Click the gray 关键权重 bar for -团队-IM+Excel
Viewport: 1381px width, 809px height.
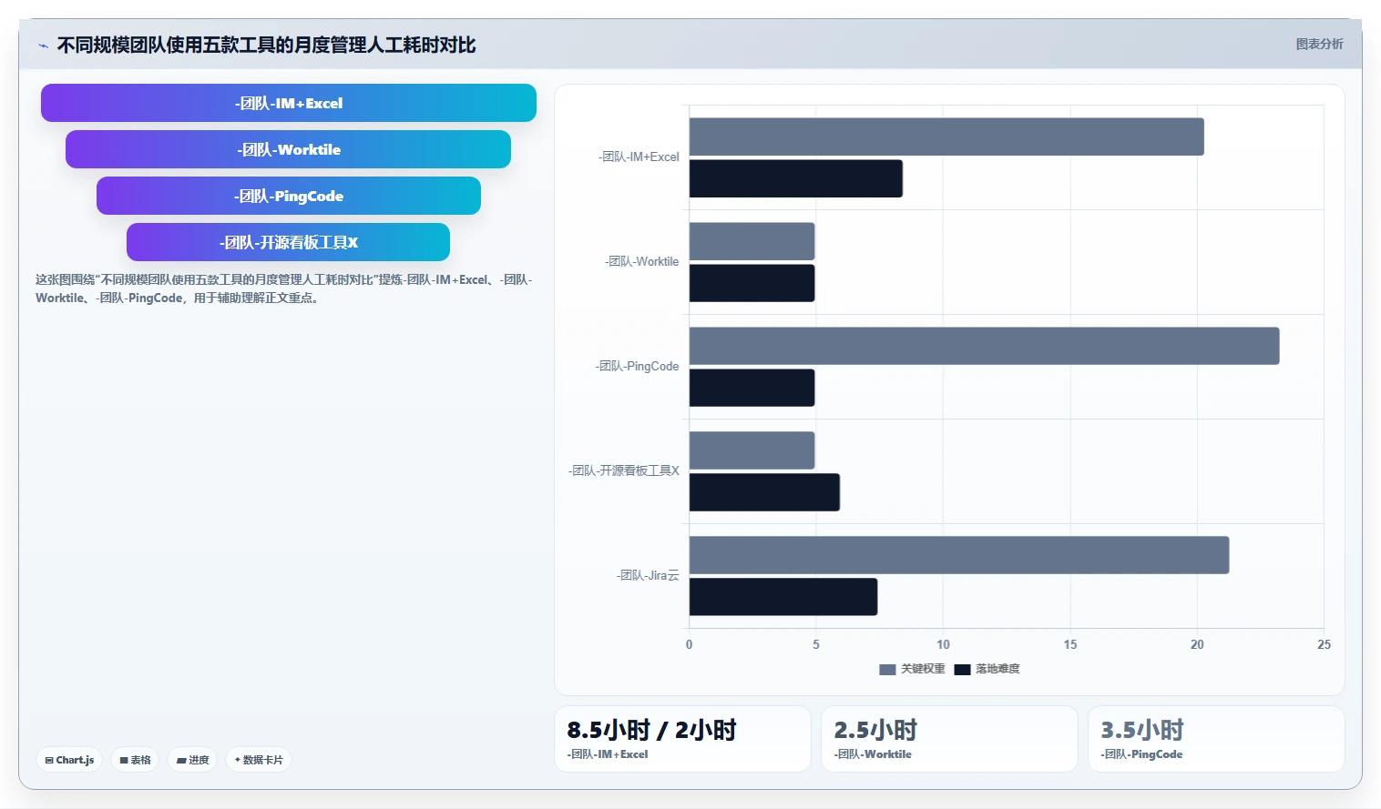[946, 137]
